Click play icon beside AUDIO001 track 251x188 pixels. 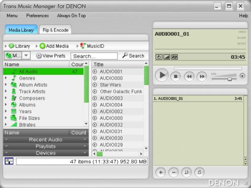(95, 72)
